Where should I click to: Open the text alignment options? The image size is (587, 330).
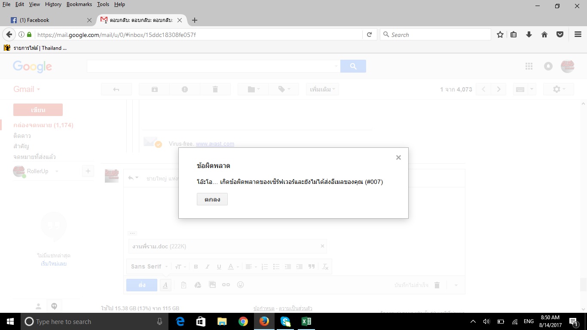tap(251, 267)
